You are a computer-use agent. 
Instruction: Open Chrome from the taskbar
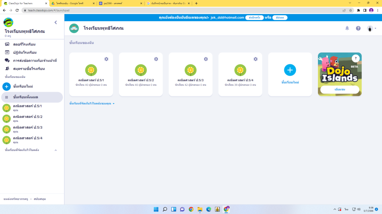click(191, 209)
